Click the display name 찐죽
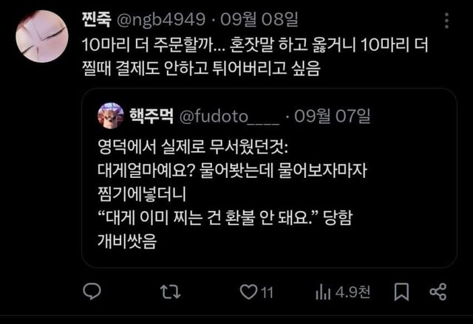The height and width of the screenshot is (324, 473). tap(97, 20)
